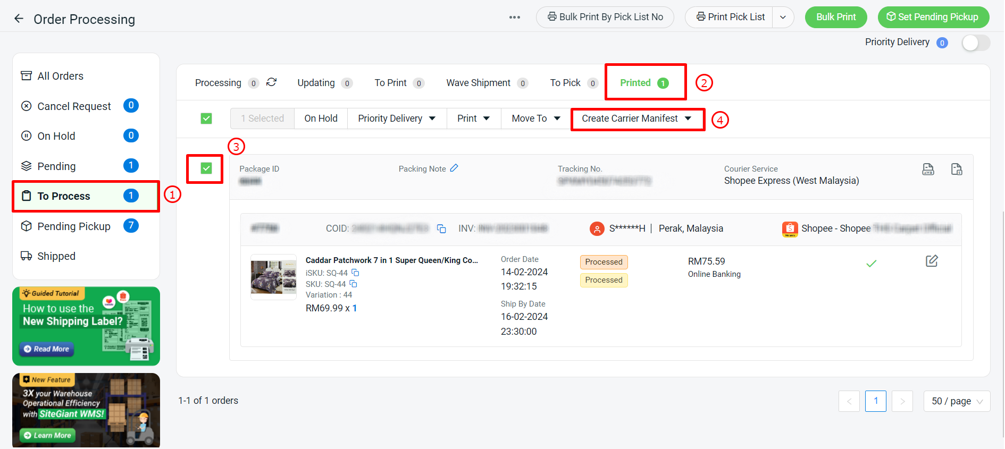Click the green Bulk Print button

[x=835, y=17]
